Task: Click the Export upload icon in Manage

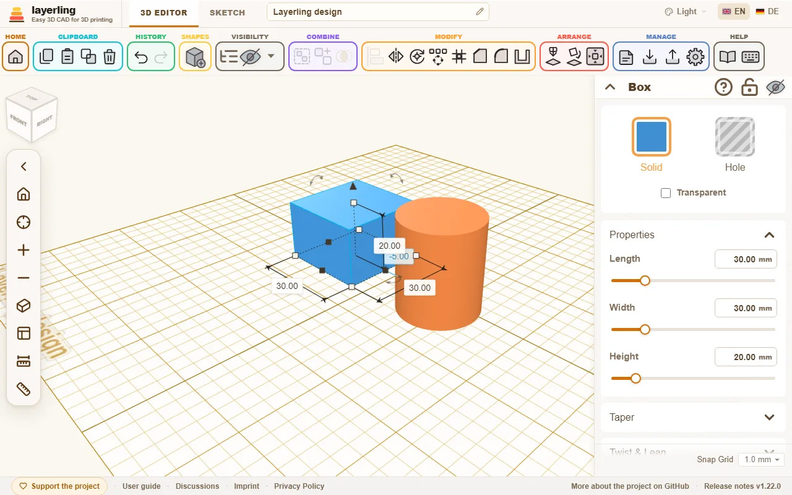Action: click(x=673, y=57)
